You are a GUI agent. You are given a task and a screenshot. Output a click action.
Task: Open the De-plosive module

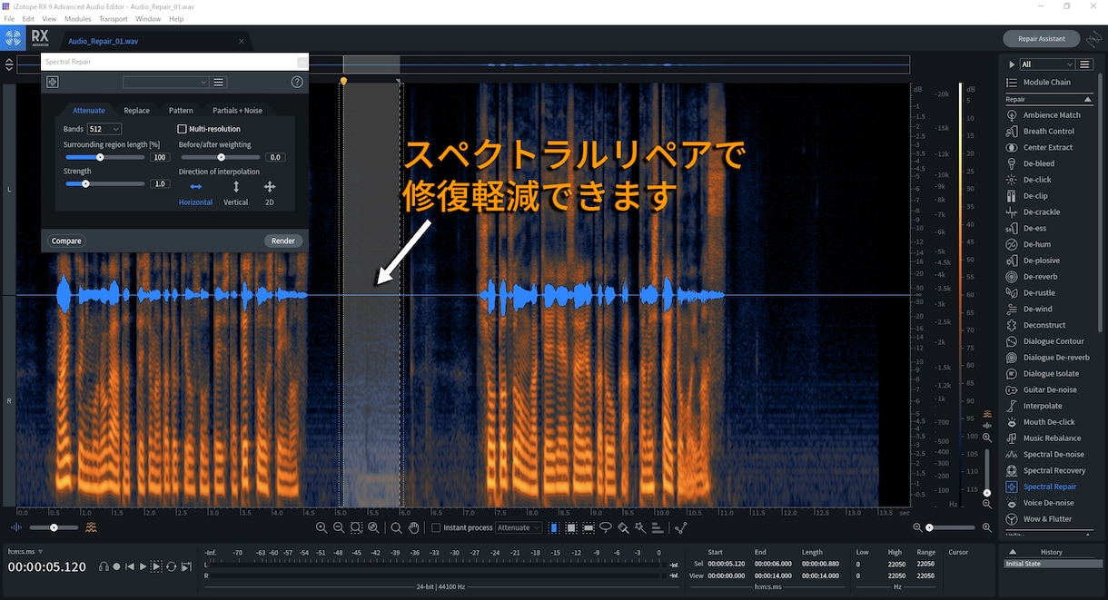click(1049, 261)
